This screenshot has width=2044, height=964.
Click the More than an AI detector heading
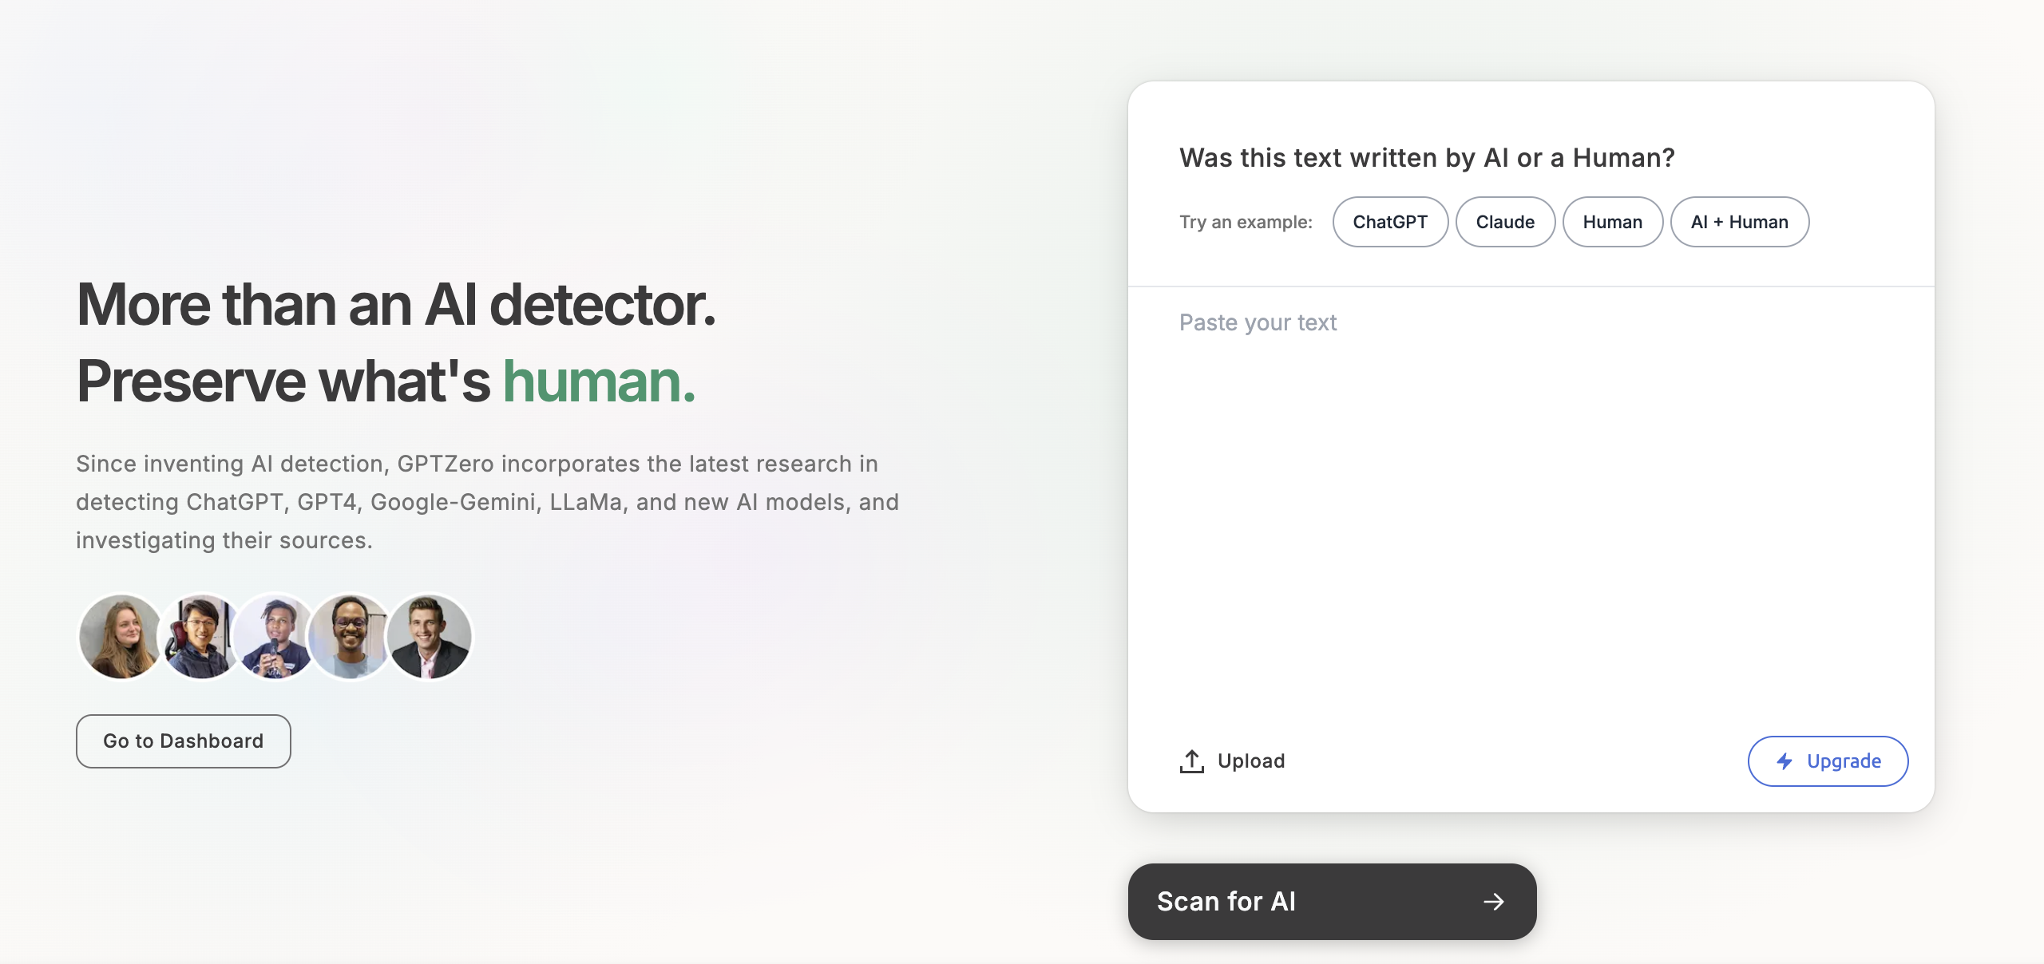pyautogui.click(x=396, y=305)
